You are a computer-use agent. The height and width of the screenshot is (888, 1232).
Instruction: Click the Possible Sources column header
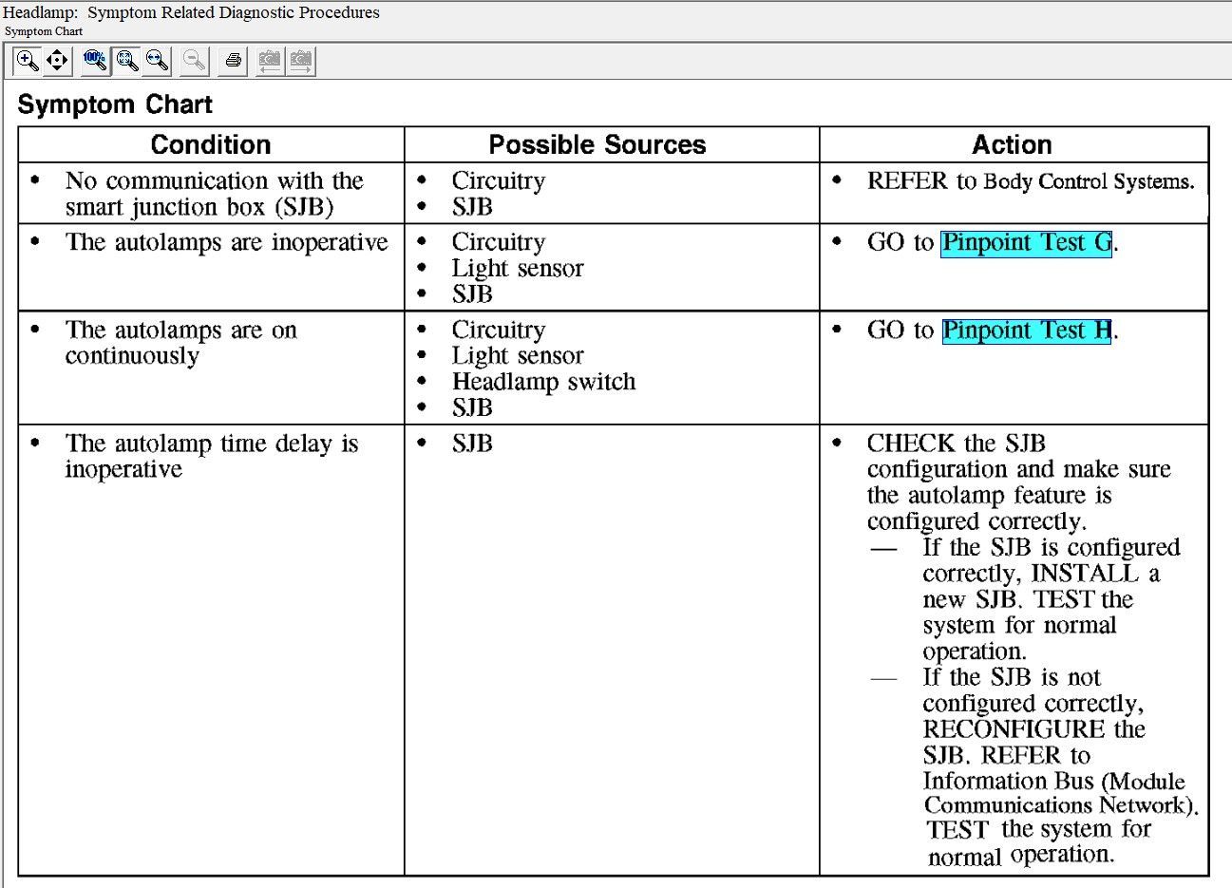[597, 144]
